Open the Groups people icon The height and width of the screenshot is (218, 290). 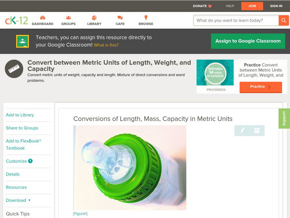pyautogui.click(x=69, y=17)
